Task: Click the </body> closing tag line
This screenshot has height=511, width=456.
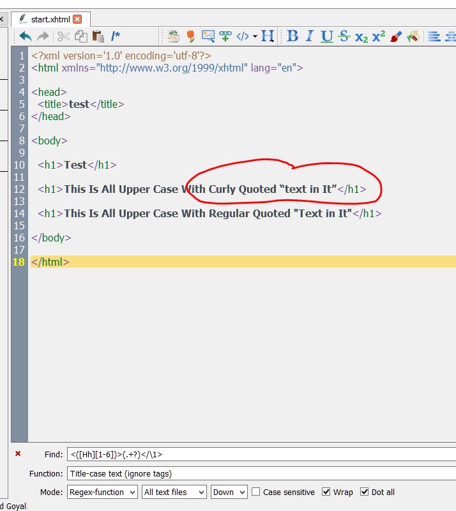Action: [x=51, y=238]
